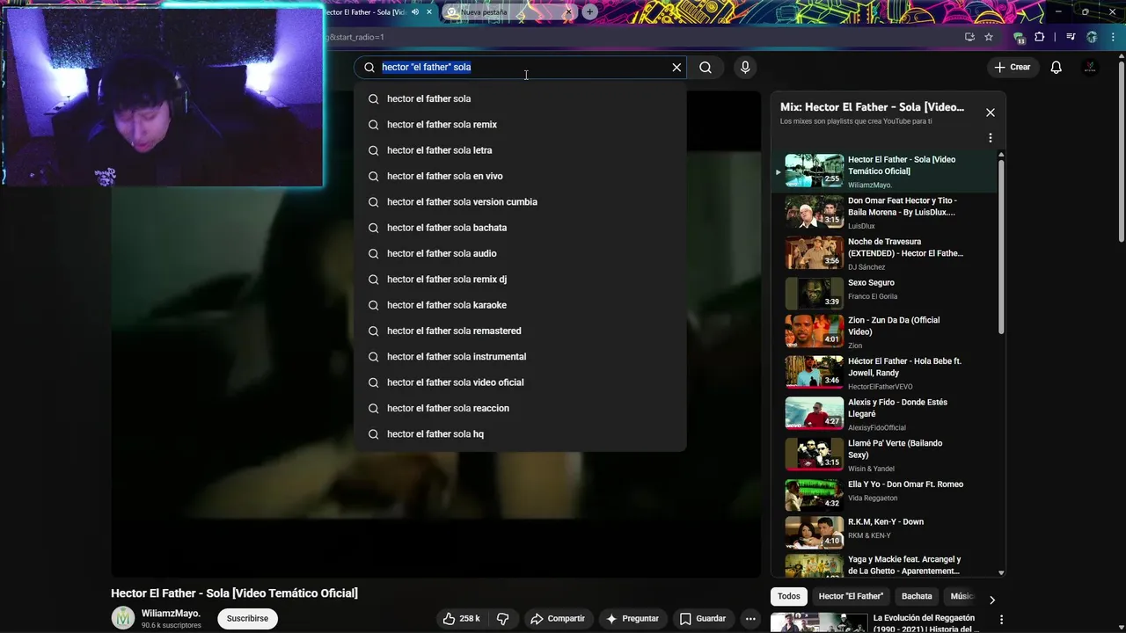Bookmark this page with the star icon
Screen dimensions: 1126x633
pyautogui.click(x=989, y=37)
